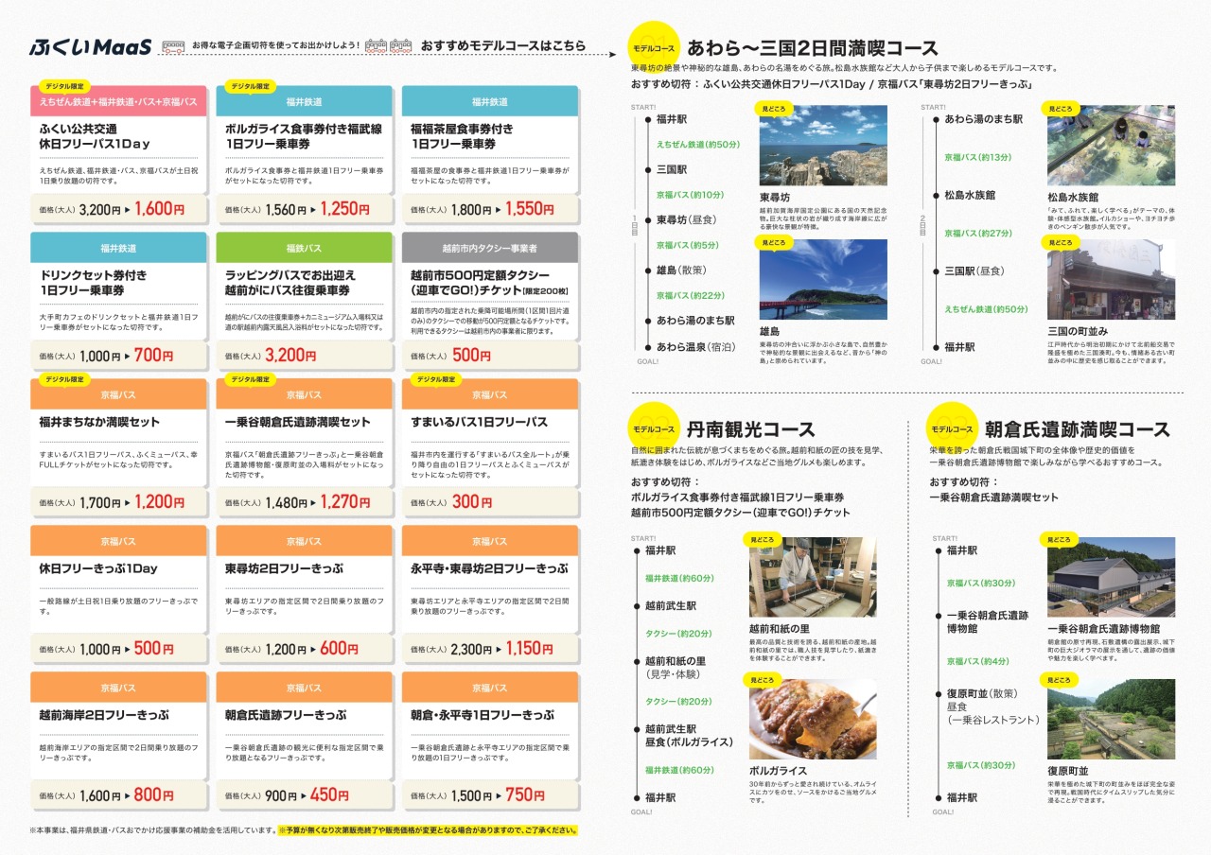Open the 復原町並 photo

point(1111,720)
